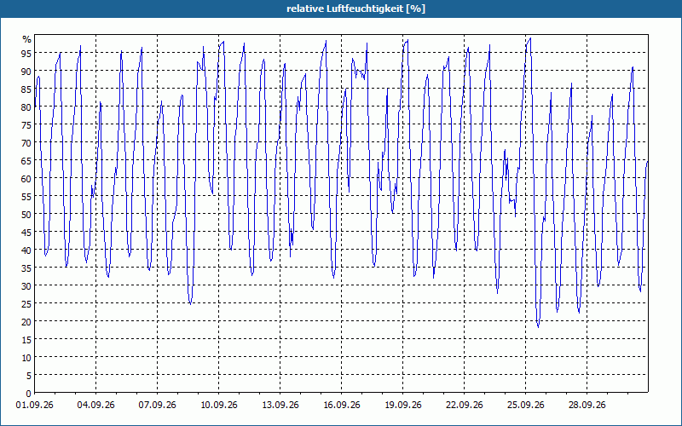This screenshot has width=682, height=426.
Task: Click the 50 value on the y-axis
Action: [x=26, y=215]
